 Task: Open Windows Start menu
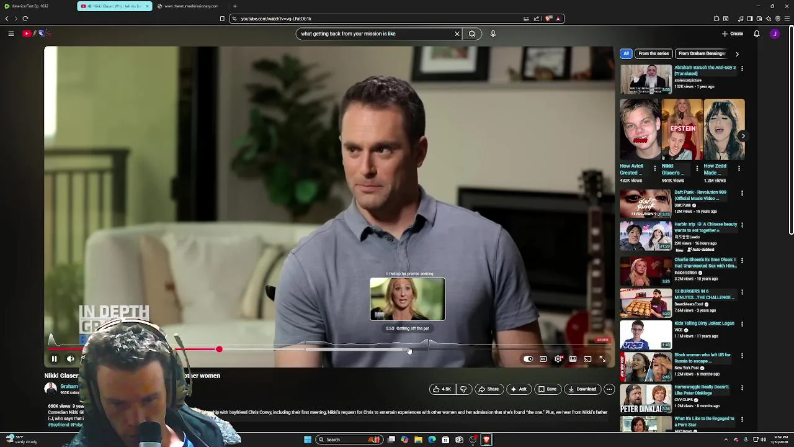(308, 440)
